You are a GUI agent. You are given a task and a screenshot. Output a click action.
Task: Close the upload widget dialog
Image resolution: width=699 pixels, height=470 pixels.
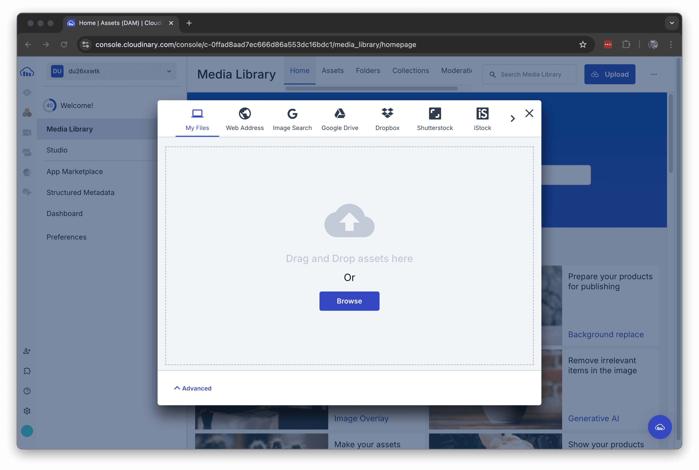(529, 113)
